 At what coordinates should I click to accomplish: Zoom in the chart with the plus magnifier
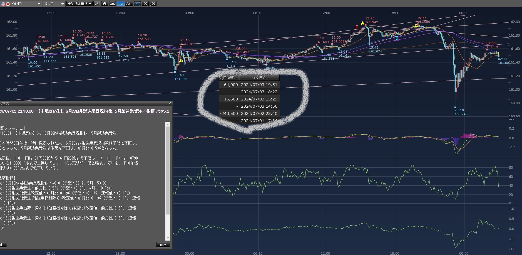point(153,4)
